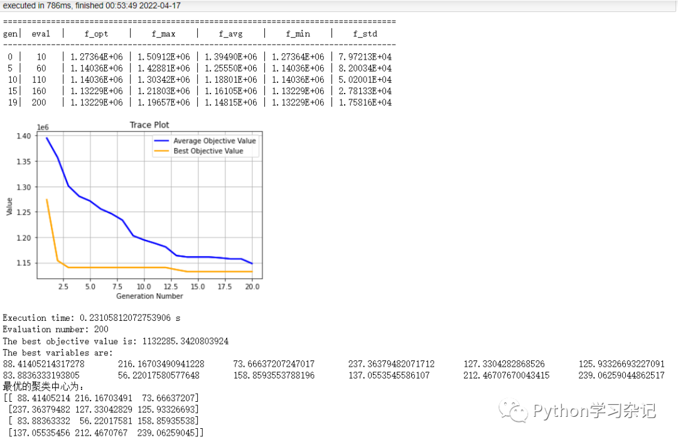The height and width of the screenshot is (442, 678).
Task: Click the "Evaluation number: 200" line
Action: (x=55, y=329)
